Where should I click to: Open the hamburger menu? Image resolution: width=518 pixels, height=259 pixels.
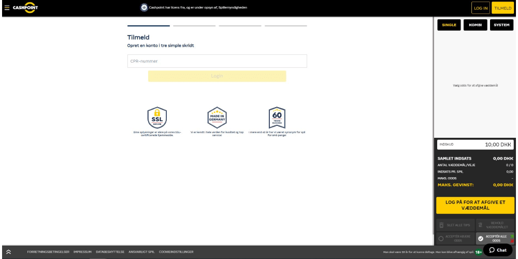7,8
